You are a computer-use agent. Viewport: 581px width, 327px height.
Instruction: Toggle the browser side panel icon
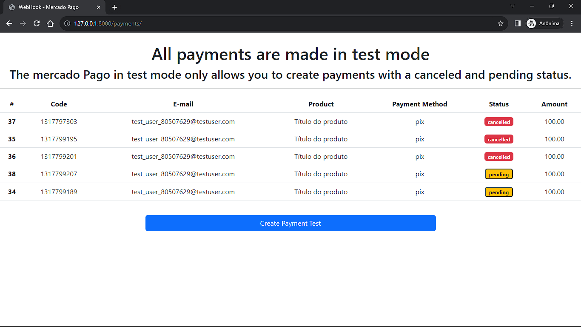pyautogui.click(x=518, y=23)
